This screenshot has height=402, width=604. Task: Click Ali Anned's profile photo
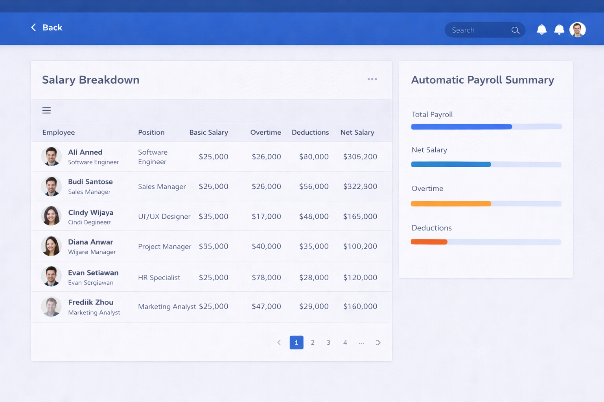(52, 156)
